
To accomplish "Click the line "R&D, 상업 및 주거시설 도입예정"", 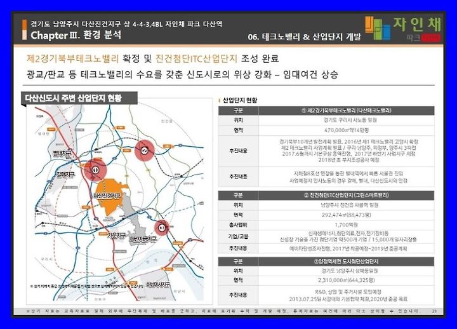I will 348,292.
